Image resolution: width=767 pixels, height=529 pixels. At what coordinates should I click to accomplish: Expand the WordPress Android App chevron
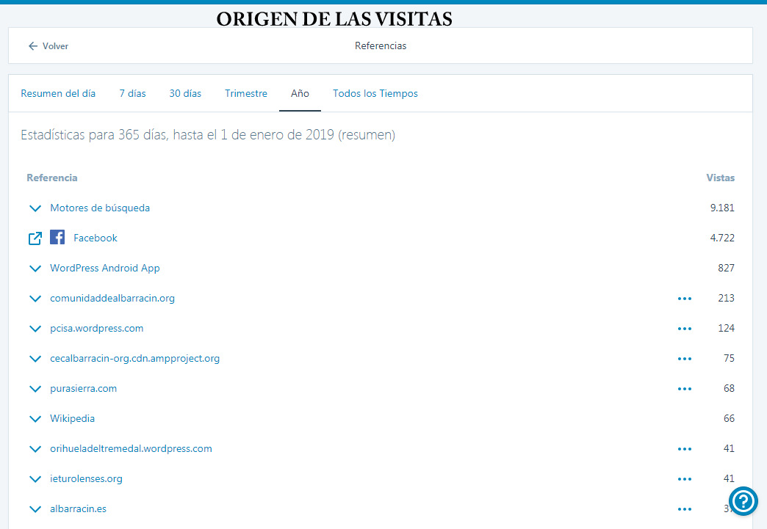pyautogui.click(x=35, y=268)
